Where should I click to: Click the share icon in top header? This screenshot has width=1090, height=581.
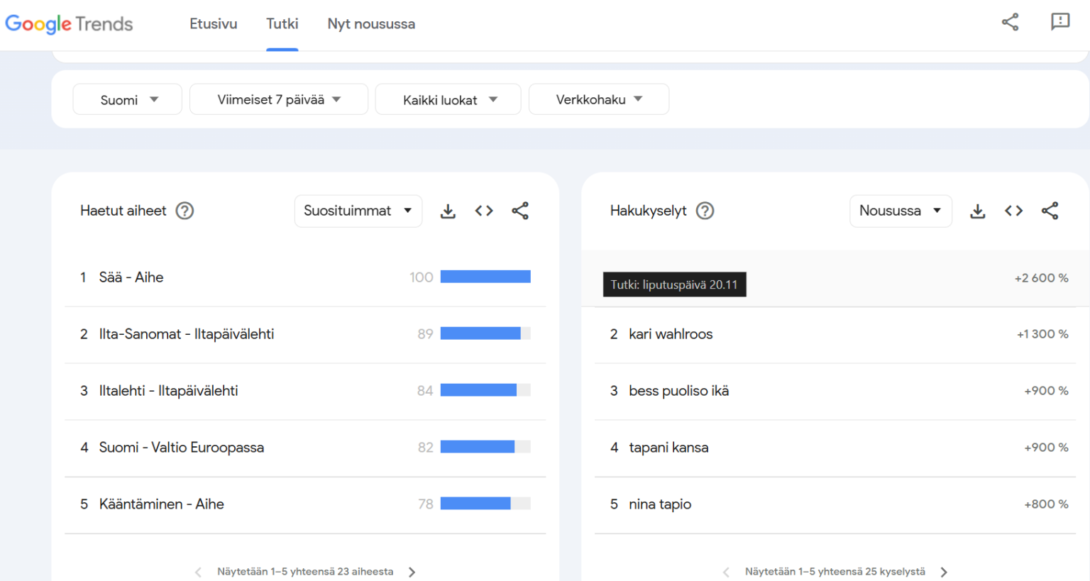[x=1010, y=22]
